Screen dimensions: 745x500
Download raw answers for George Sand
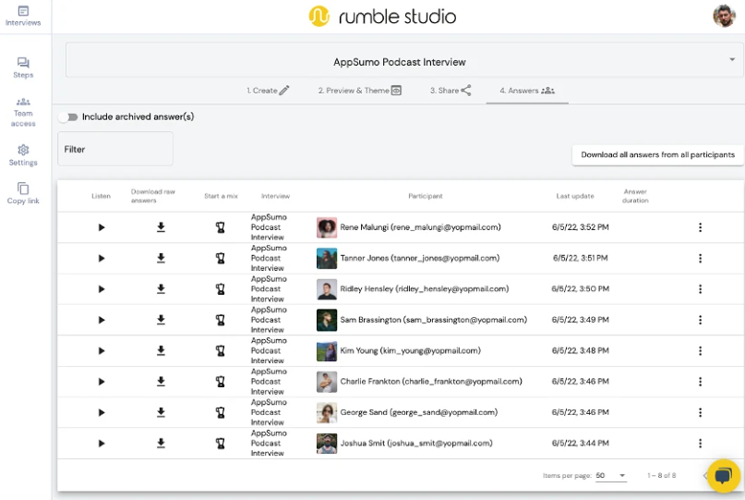161,412
